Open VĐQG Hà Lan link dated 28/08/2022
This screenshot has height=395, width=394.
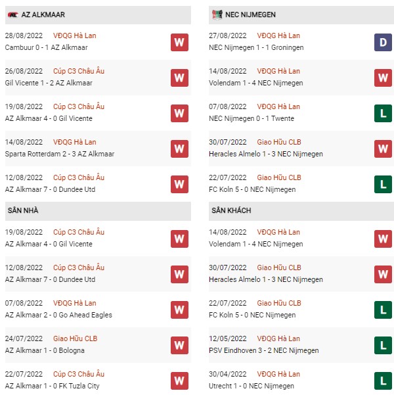tap(74, 35)
